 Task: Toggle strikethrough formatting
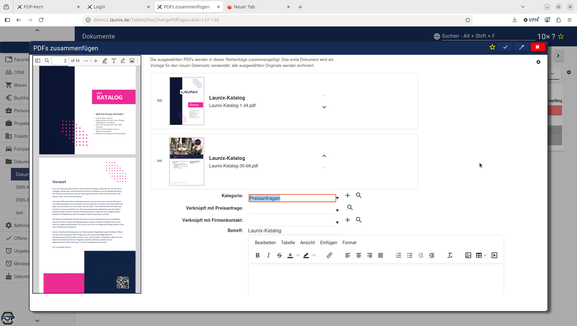click(x=279, y=255)
